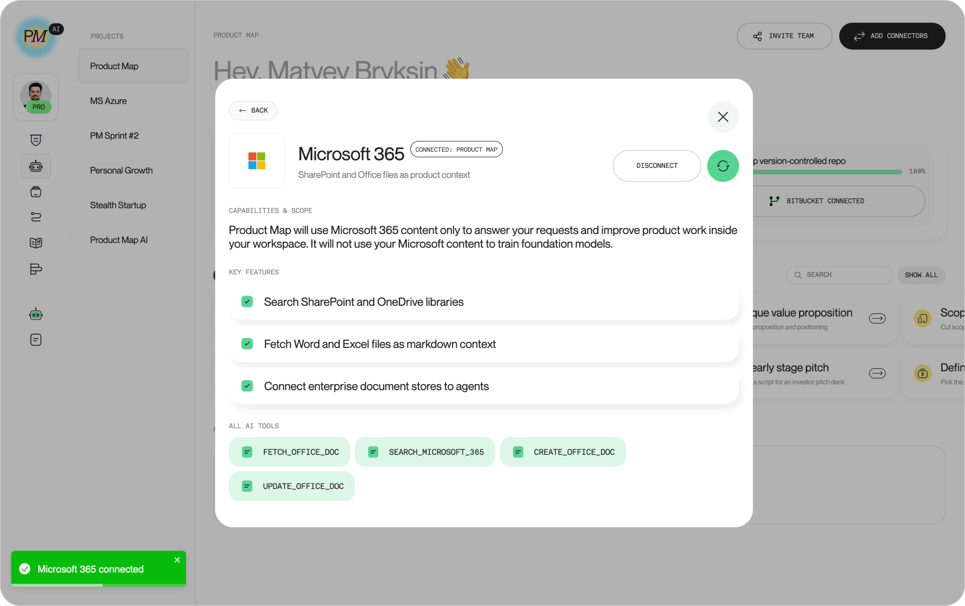This screenshot has width=965, height=606.
Task: Click the Product Map breadcrumb text
Action: 236,35
